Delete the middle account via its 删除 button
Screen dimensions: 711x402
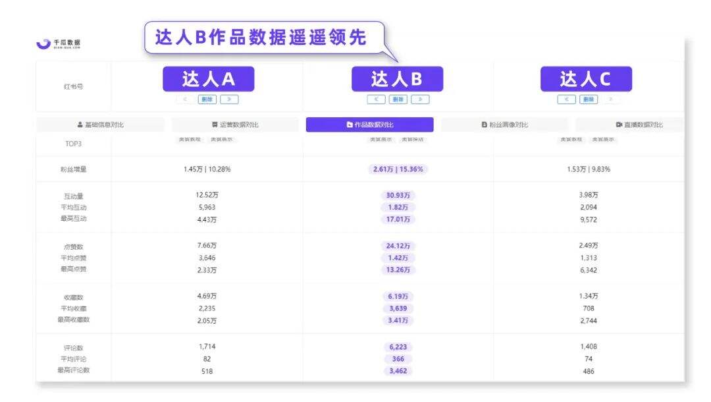tap(398, 100)
